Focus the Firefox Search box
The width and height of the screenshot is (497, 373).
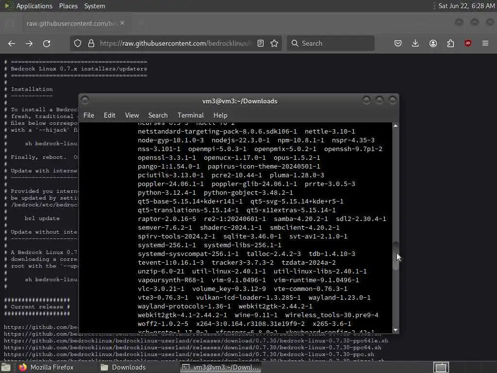[x=331, y=43]
